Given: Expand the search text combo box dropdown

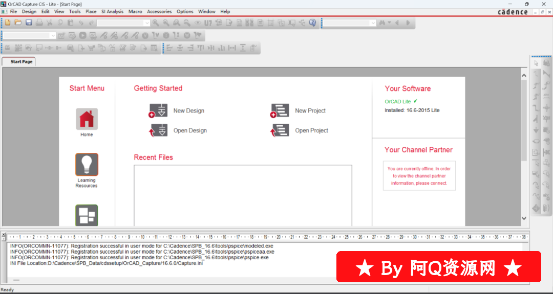Looking at the screenshot, I should point(373,23).
